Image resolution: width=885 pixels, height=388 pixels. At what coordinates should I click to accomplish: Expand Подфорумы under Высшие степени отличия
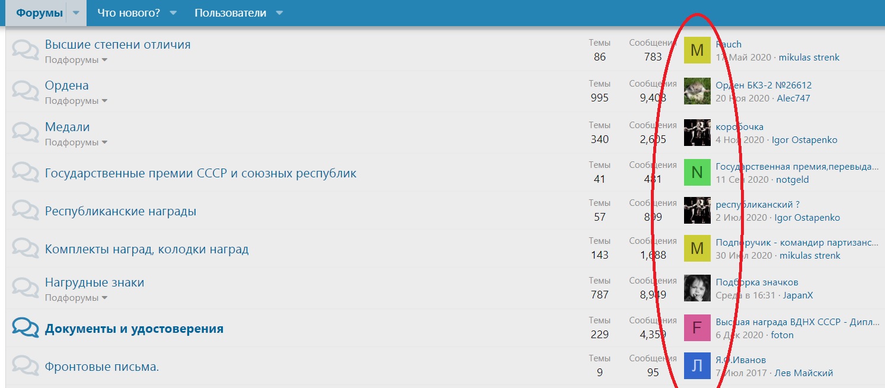[x=76, y=60]
